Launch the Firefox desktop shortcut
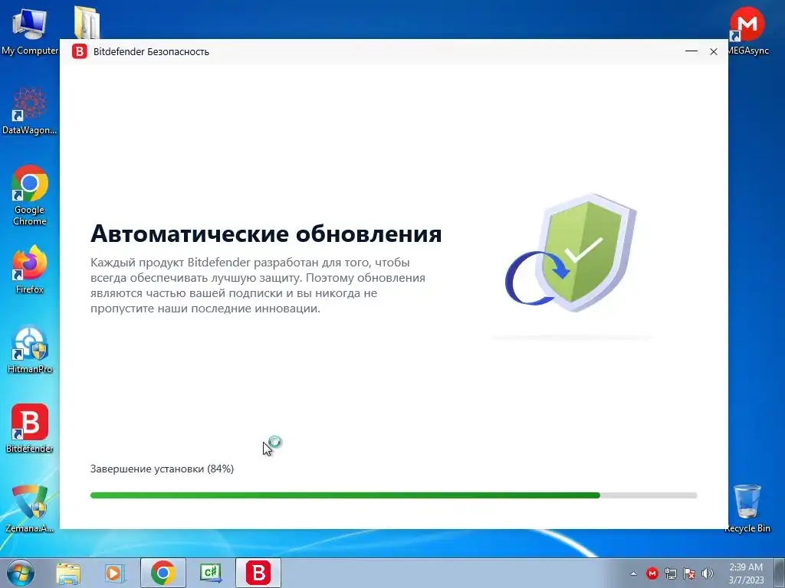Image resolution: width=785 pixels, height=588 pixels. point(30,269)
